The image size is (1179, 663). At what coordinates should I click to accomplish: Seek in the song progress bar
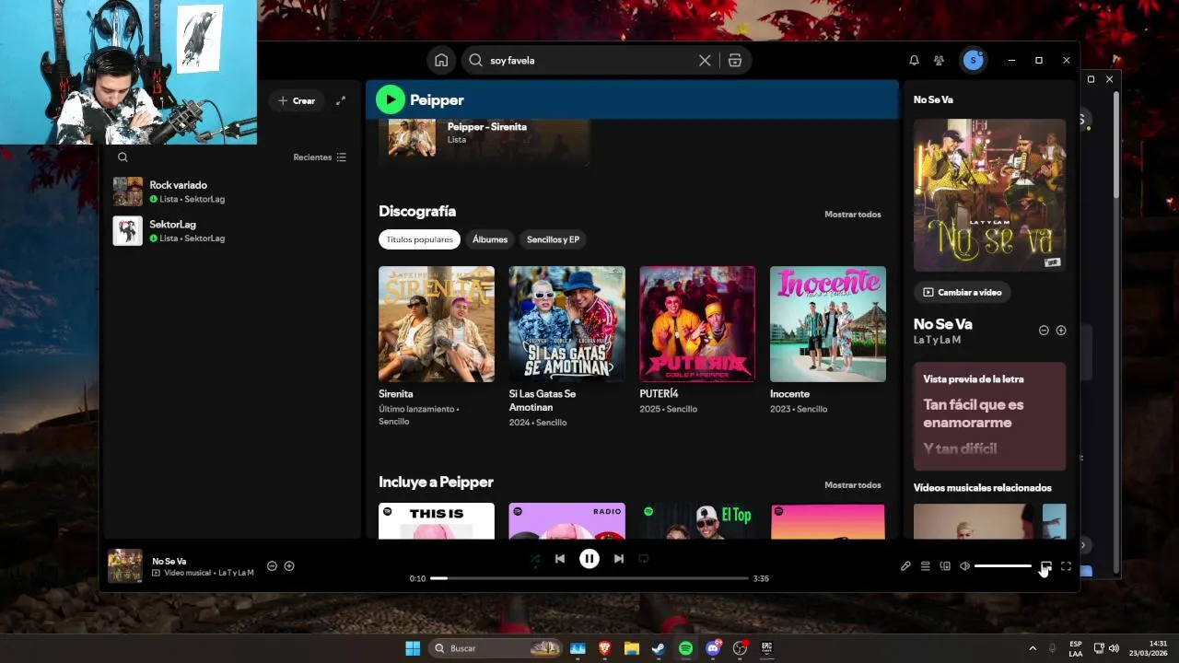click(x=589, y=578)
